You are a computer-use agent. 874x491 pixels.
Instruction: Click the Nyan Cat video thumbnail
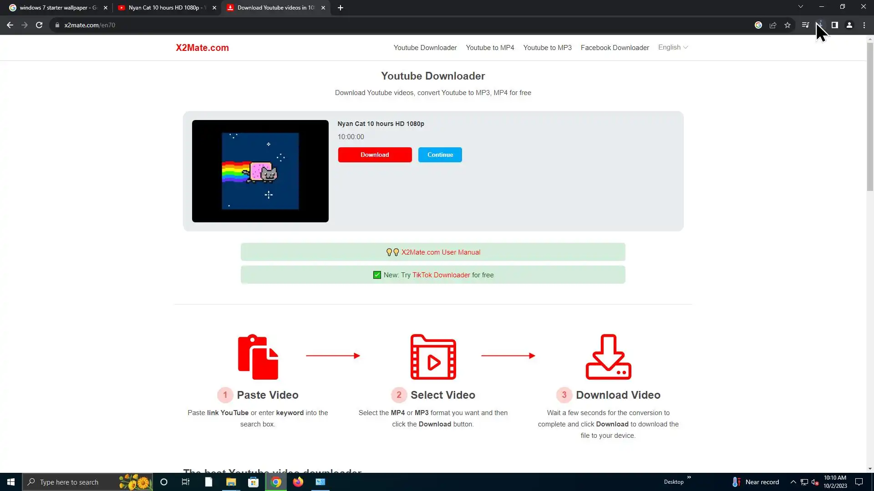coord(260,171)
